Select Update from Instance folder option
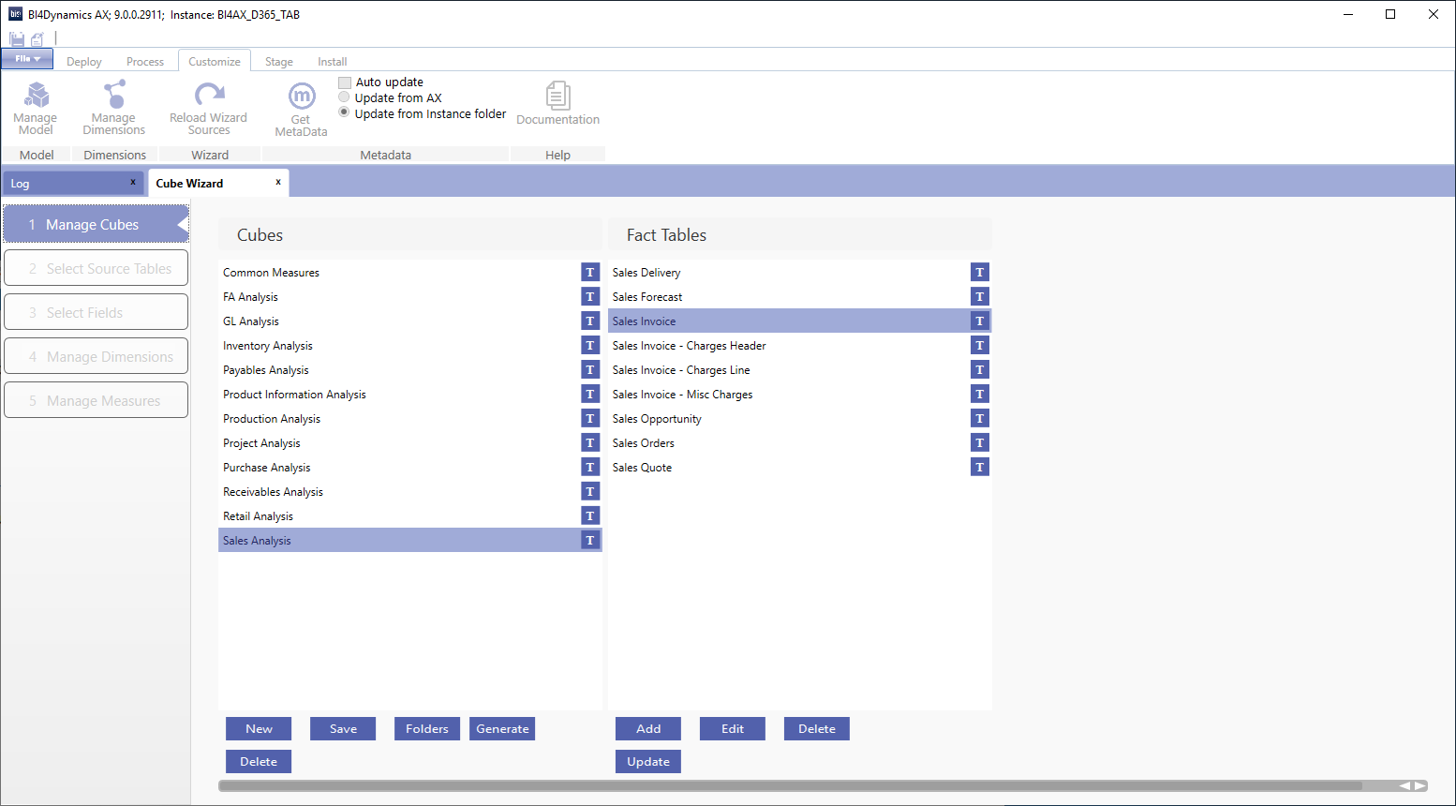 coord(344,113)
